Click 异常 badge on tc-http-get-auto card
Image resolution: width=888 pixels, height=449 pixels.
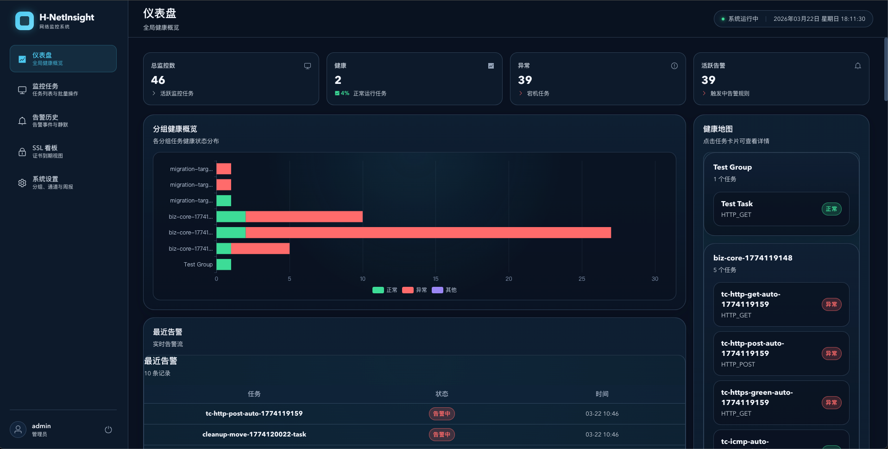click(831, 304)
